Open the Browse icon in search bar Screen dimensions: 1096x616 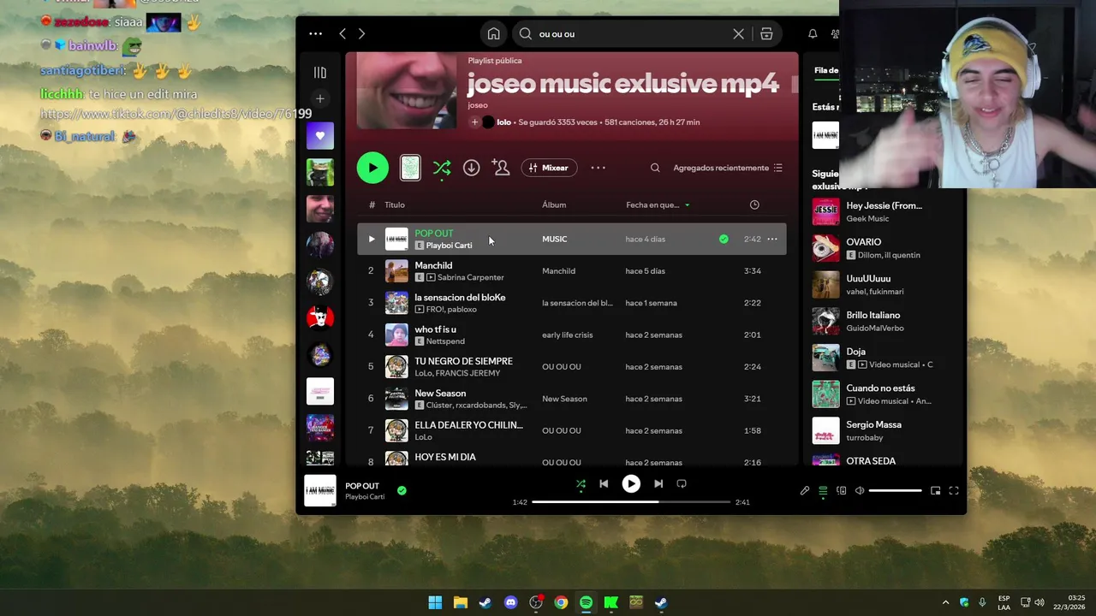click(766, 34)
